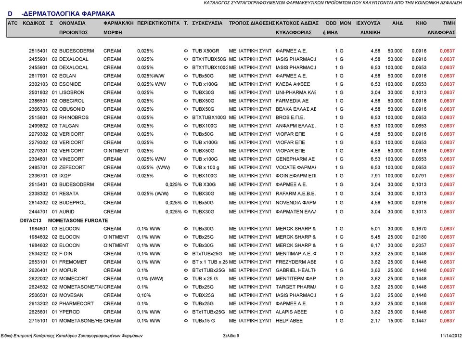Select the licence holder FARMEDIA AE
This screenshot has height=339, width=462.
292,101
